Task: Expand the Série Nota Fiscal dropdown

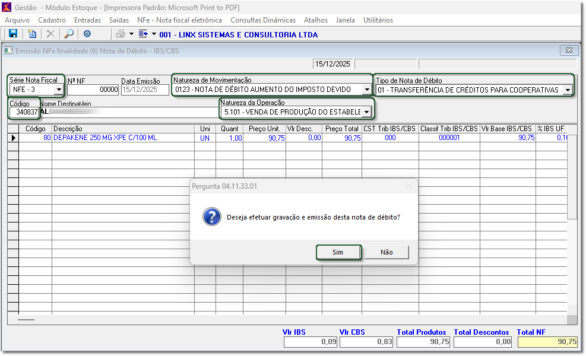Action: pyautogui.click(x=59, y=90)
